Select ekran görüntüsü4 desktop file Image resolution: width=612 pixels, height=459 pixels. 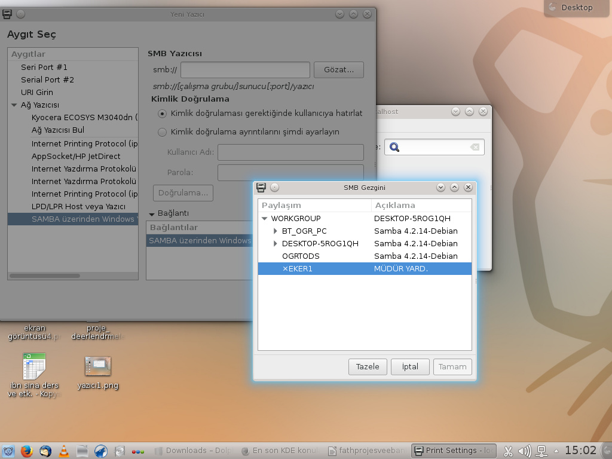pos(34,332)
